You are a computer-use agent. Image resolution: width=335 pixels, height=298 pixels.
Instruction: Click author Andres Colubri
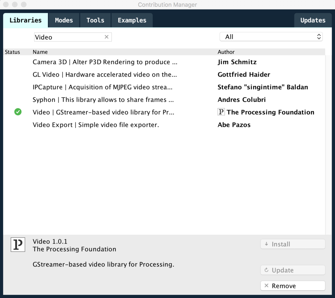(x=242, y=100)
